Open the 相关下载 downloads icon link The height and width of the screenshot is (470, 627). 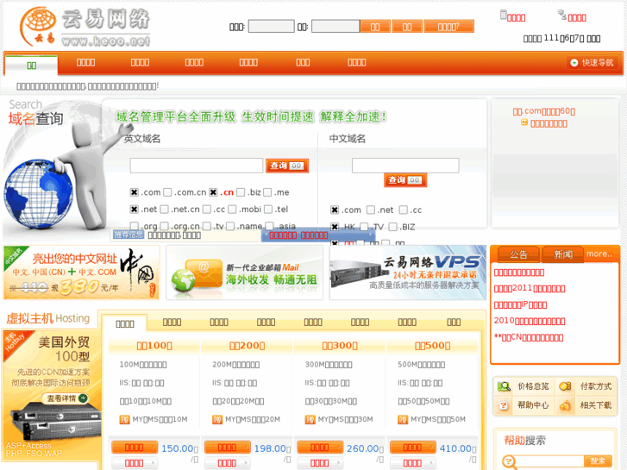tap(586, 405)
